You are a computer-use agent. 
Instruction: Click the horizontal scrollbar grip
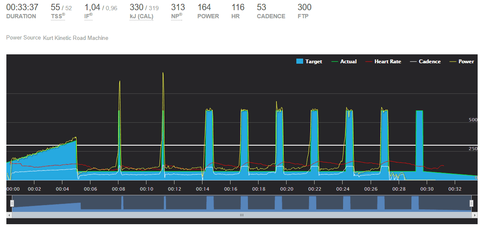pos(242,215)
